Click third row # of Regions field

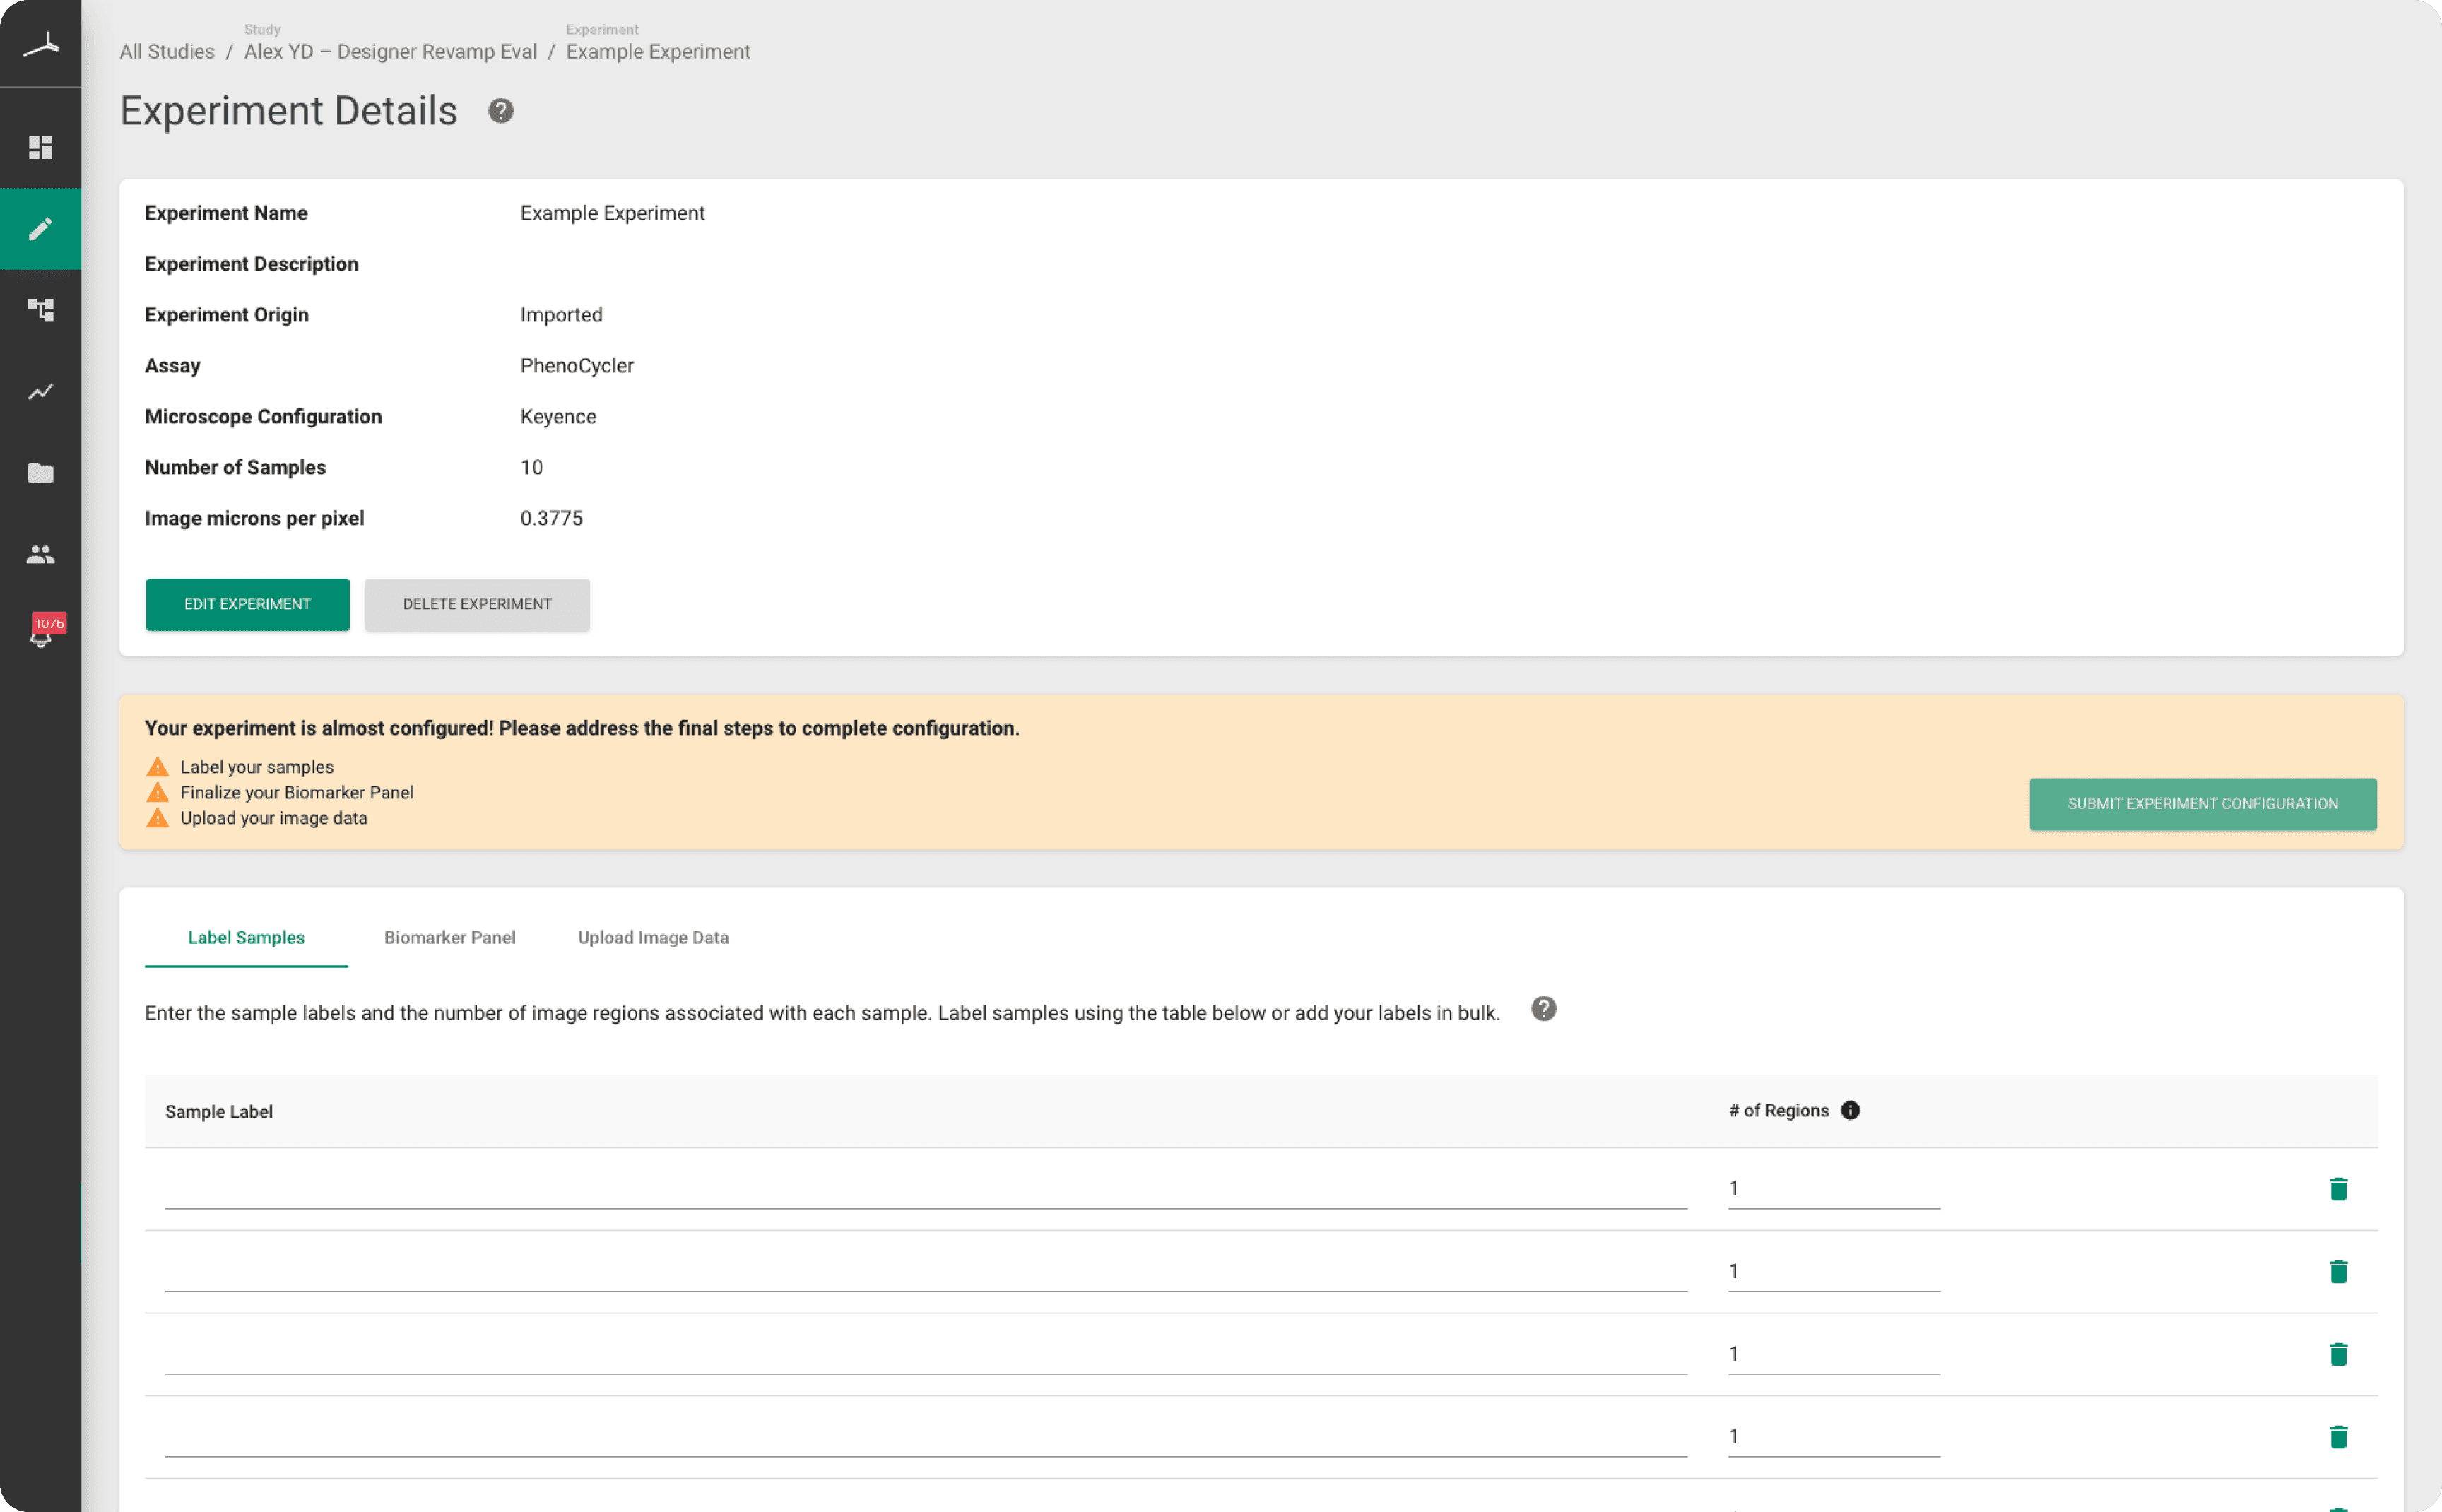(x=1834, y=1354)
